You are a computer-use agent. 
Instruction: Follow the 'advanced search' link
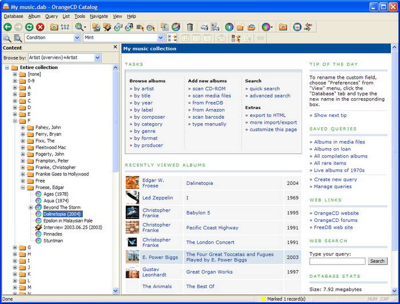pos(270,96)
